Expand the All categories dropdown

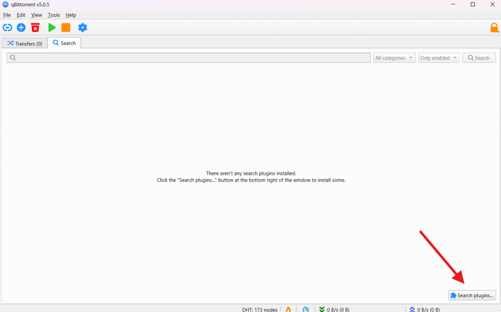(394, 58)
